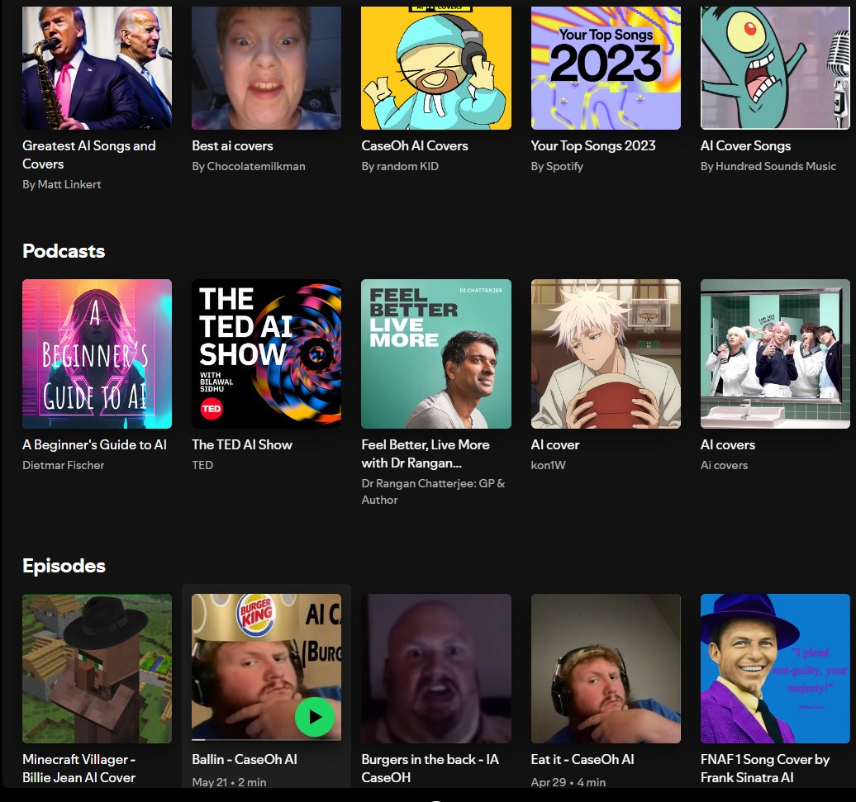This screenshot has height=802, width=856.
Task: Open Burgers in the back episode thumbnail
Action: [x=436, y=668]
